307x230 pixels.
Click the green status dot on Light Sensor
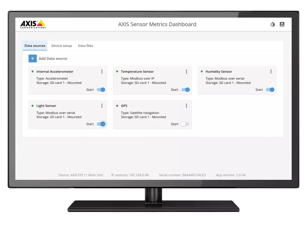[32, 105]
